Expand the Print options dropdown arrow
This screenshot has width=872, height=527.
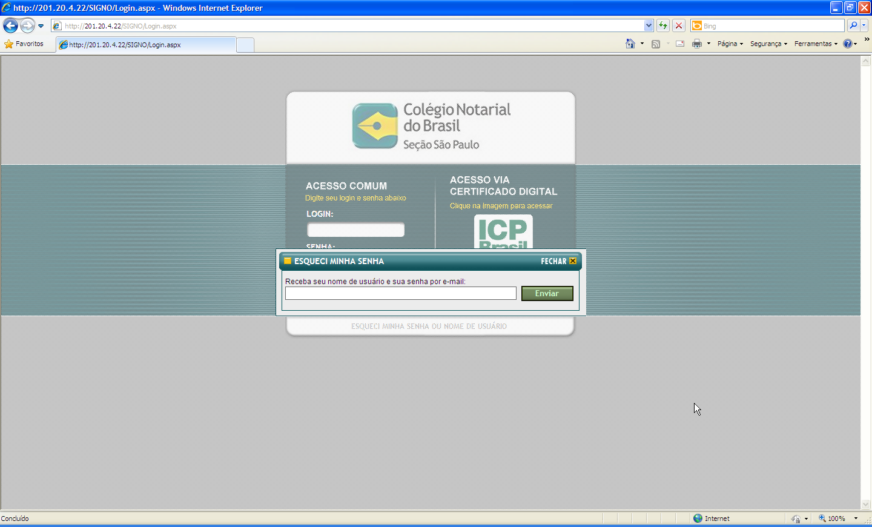click(708, 44)
